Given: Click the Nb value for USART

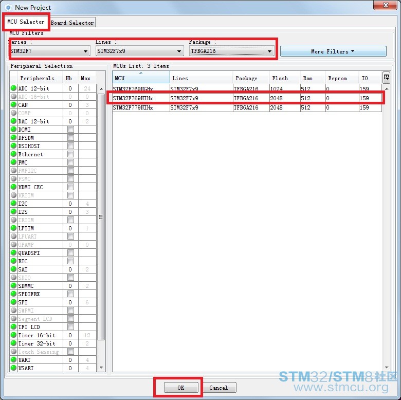Looking at the screenshot, I should [x=70, y=368].
